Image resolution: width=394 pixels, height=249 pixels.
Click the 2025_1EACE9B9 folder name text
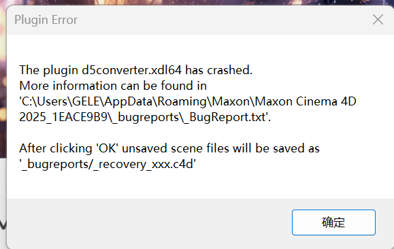[63, 117]
